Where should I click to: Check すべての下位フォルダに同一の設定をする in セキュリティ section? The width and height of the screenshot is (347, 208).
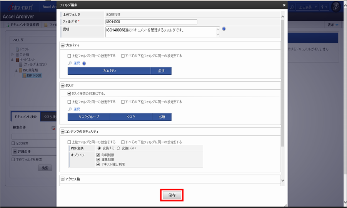tap(123, 142)
